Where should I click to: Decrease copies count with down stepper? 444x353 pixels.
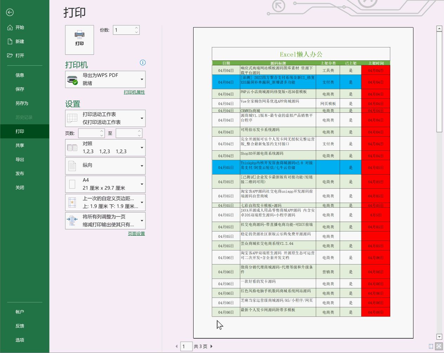(x=136, y=32)
